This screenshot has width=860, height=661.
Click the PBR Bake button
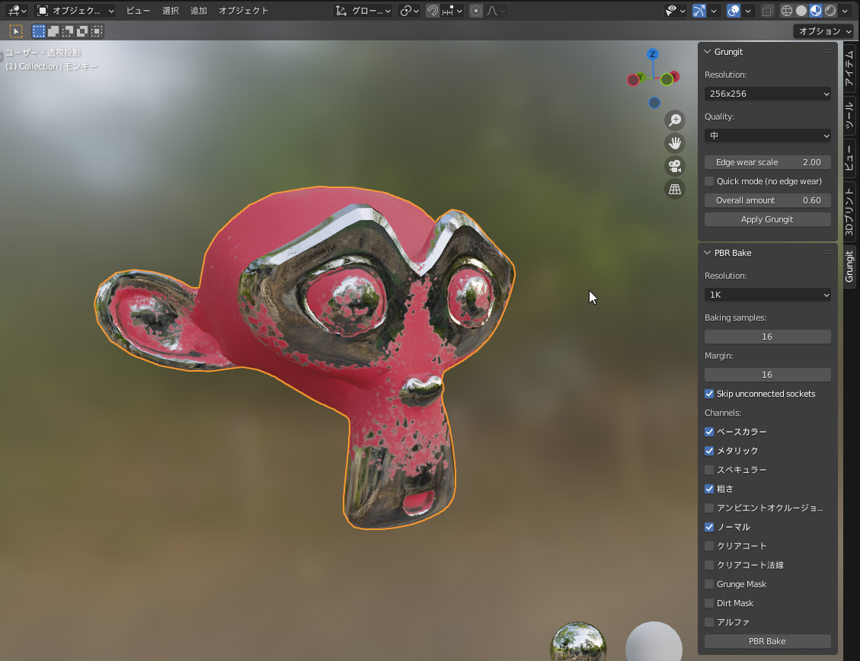tap(767, 641)
